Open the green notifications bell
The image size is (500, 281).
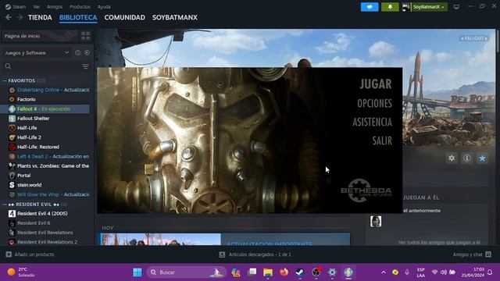pyautogui.click(x=390, y=7)
